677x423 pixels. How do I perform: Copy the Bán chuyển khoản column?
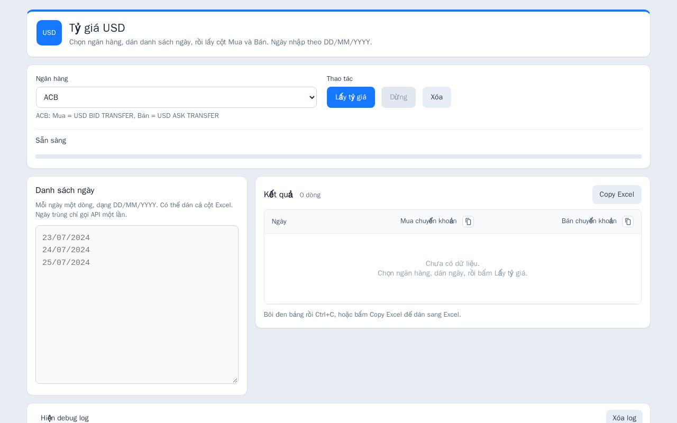click(628, 222)
